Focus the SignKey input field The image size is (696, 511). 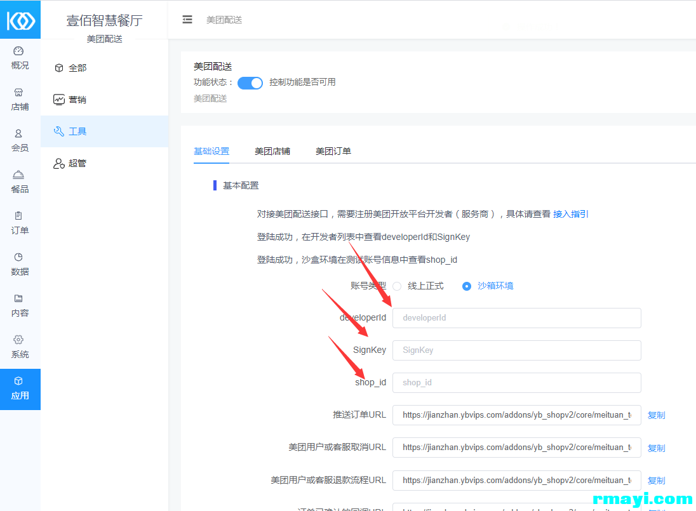pos(517,350)
